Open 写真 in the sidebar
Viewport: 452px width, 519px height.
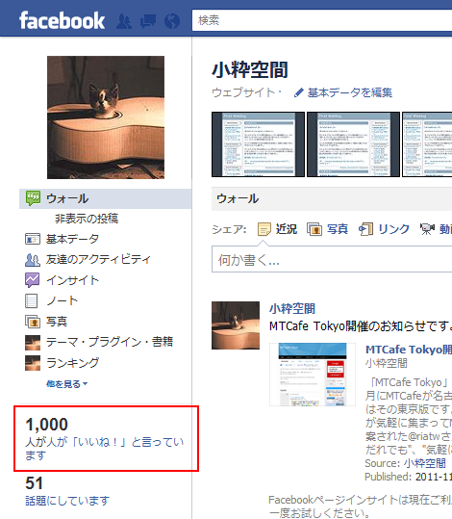pyautogui.click(x=57, y=322)
